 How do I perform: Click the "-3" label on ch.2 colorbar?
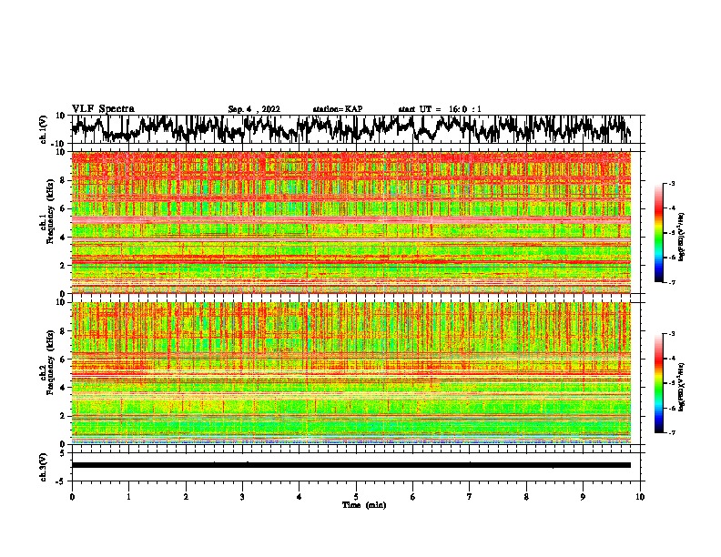[x=672, y=334]
